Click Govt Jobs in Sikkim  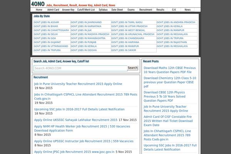click(x=124, y=50)
